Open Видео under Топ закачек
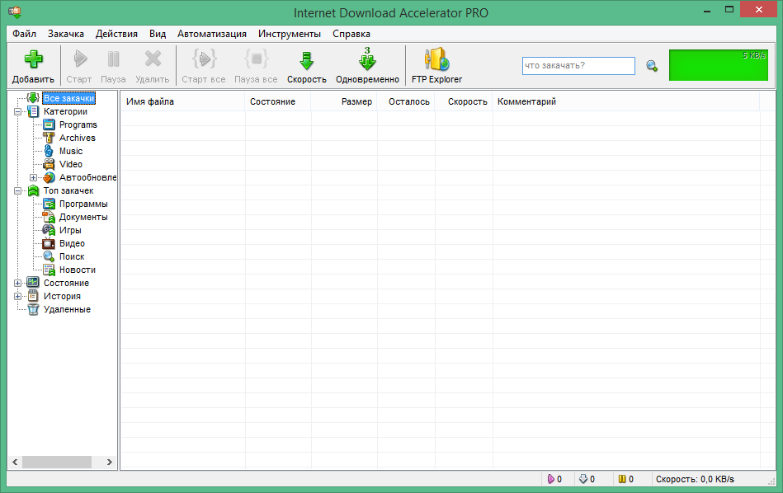This screenshot has width=783, height=493. [x=72, y=243]
